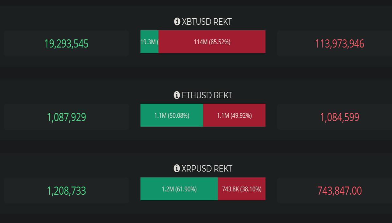The image size is (392, 223).
Task: Select the red value 743,847.00
Action: (340, 191)
